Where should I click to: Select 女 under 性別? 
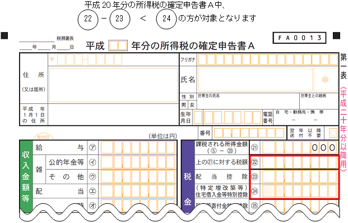192,105
